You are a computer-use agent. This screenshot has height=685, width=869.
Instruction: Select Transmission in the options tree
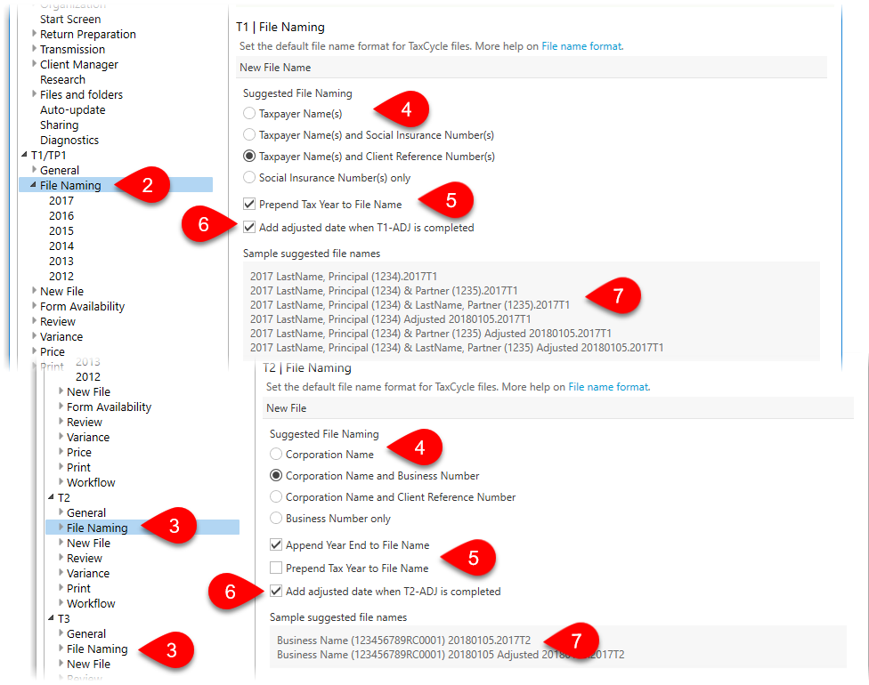tap(72, 49)
